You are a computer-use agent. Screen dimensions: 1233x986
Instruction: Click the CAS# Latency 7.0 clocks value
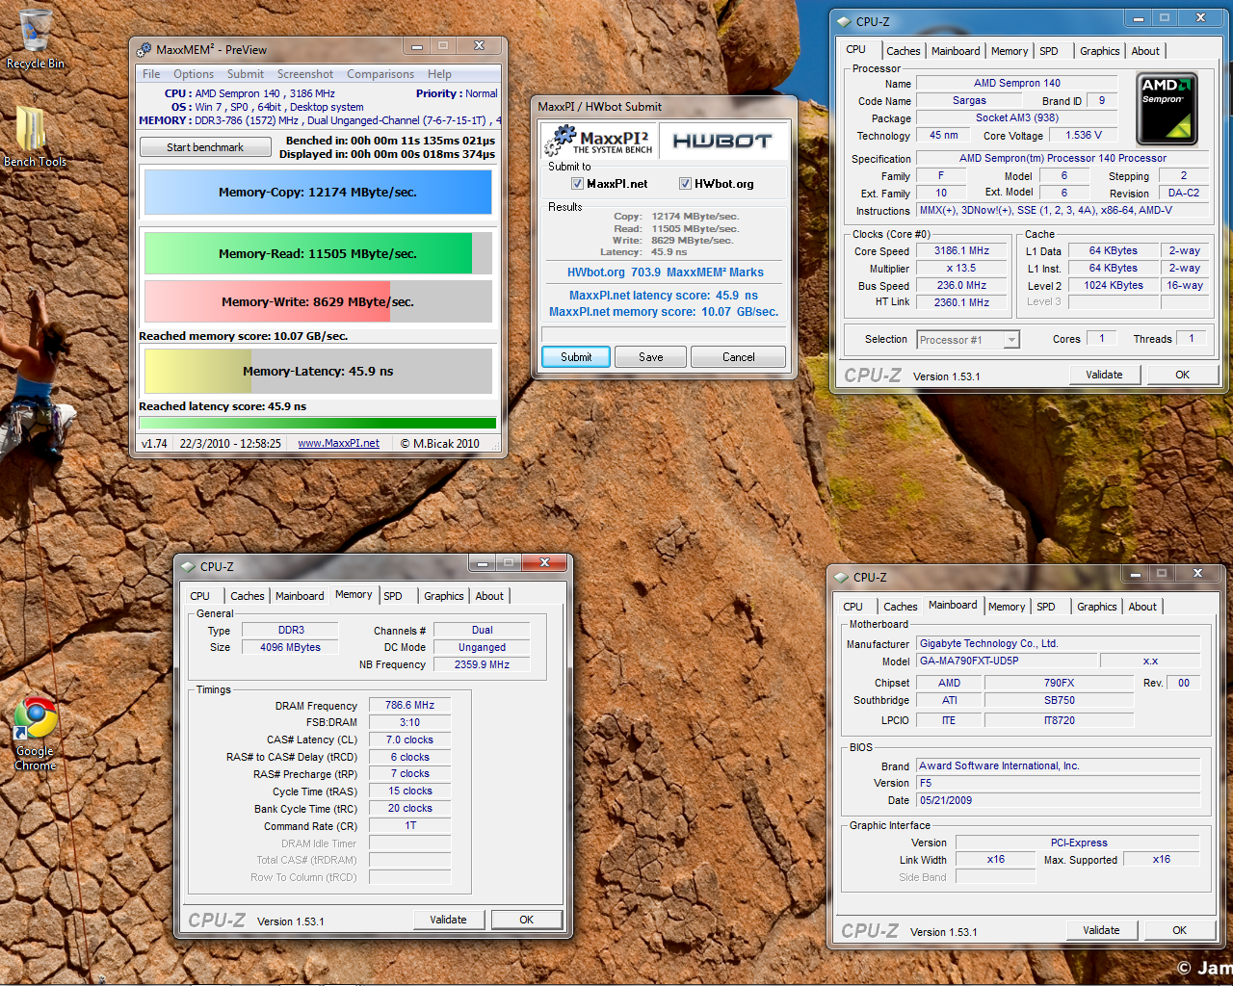click(409, 740)
